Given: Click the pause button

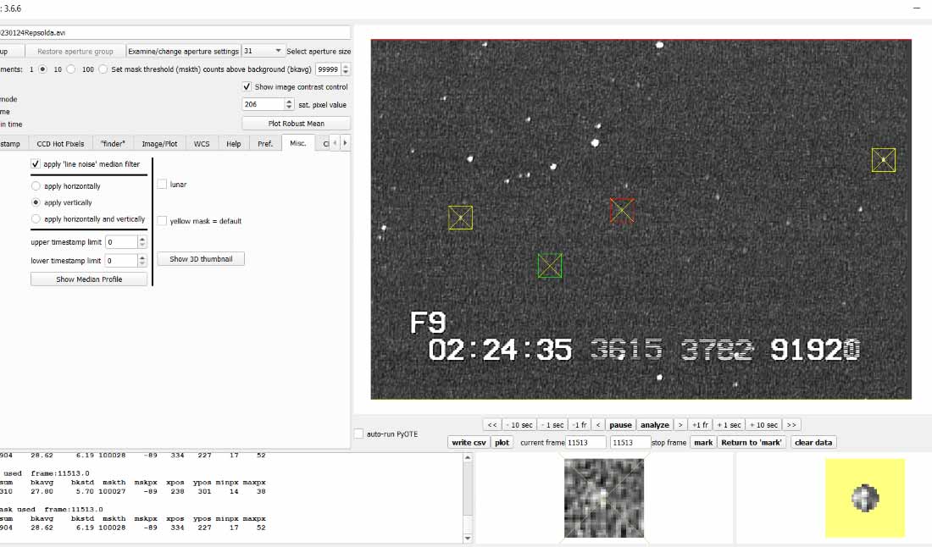Looking at the screenshot, I should (620, 425).
